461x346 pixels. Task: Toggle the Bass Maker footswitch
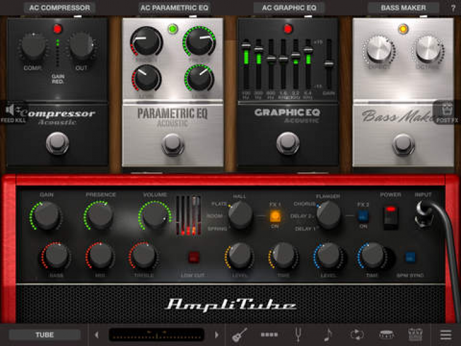403,144
